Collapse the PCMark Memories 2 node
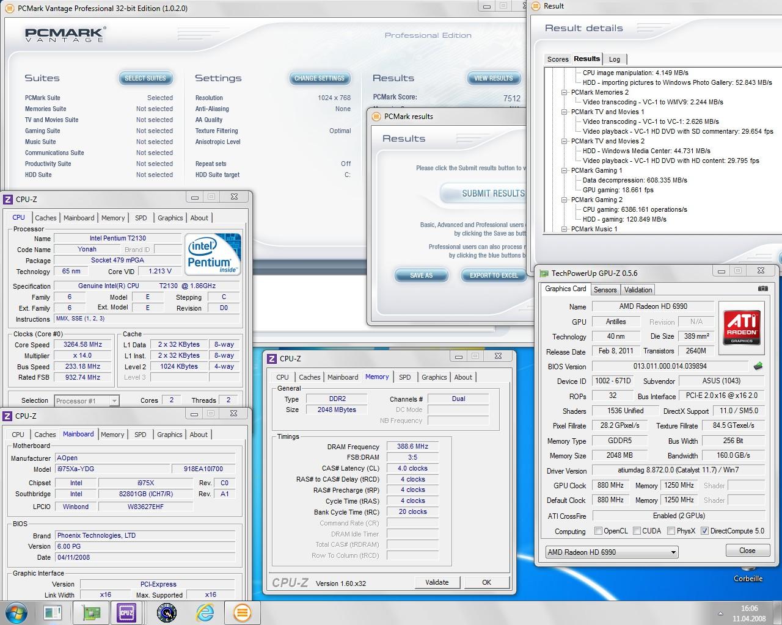The image size is (782, 625). point(565,92)
